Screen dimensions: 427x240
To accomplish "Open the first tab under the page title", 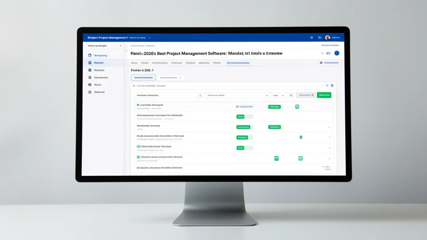I will 134,63.
